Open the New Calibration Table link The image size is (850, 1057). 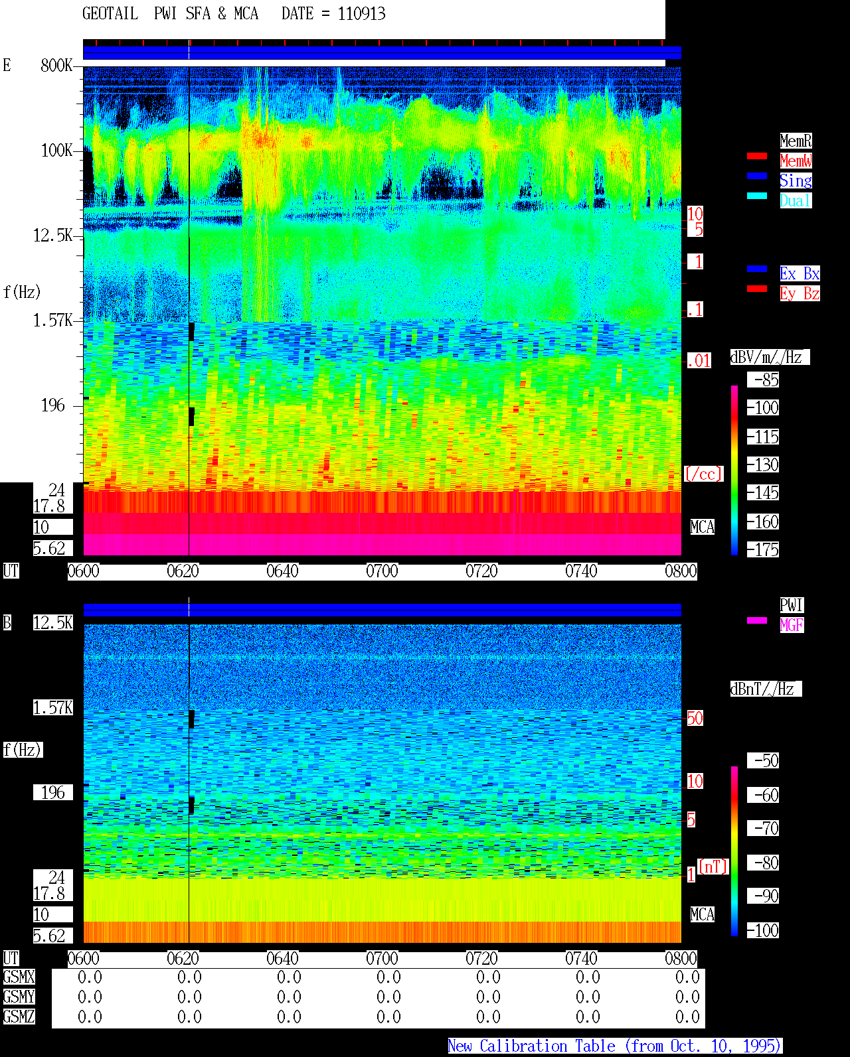coord(614,1046)
